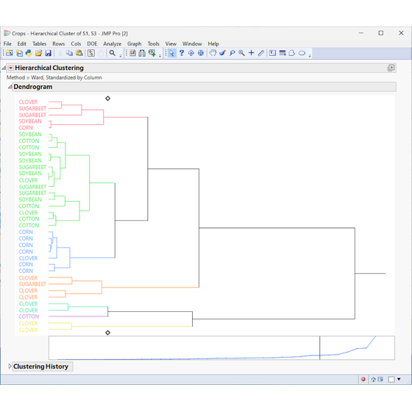Select the Arrow cursor tool
Screen dimensions: 412x412
[171, 53]
